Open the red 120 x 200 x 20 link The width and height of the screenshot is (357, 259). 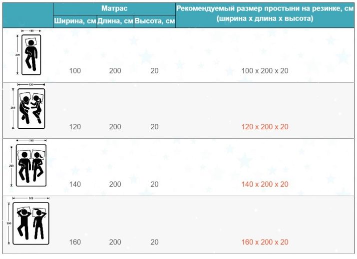click(265, 127)
